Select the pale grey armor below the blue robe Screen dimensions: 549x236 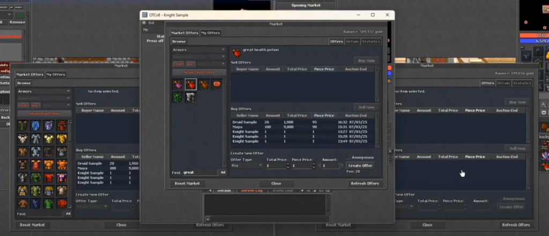pos(36,139)
